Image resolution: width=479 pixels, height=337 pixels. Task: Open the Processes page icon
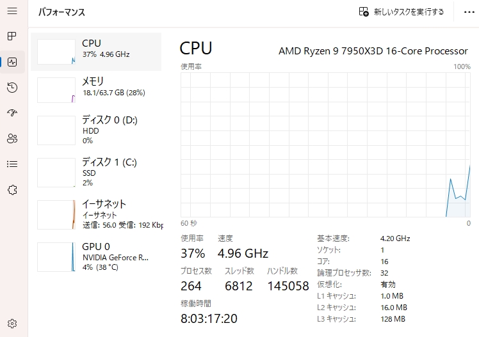12,36
